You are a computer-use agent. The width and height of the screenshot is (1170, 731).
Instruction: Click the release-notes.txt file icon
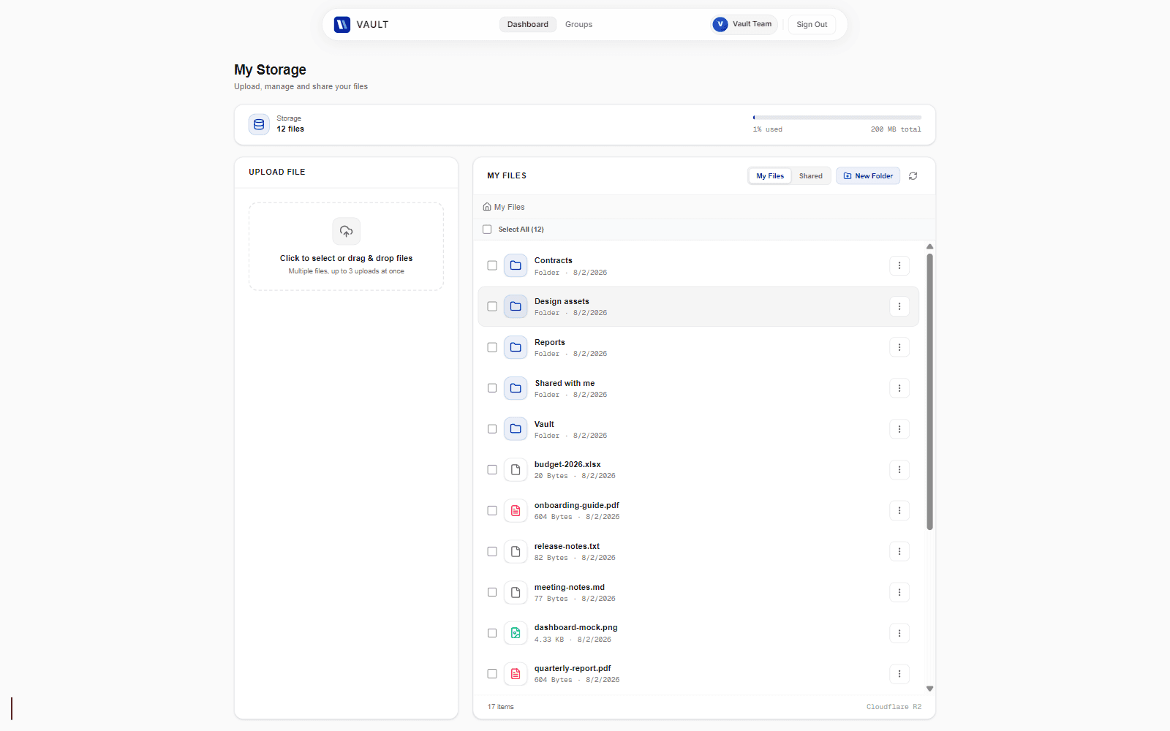516,552
